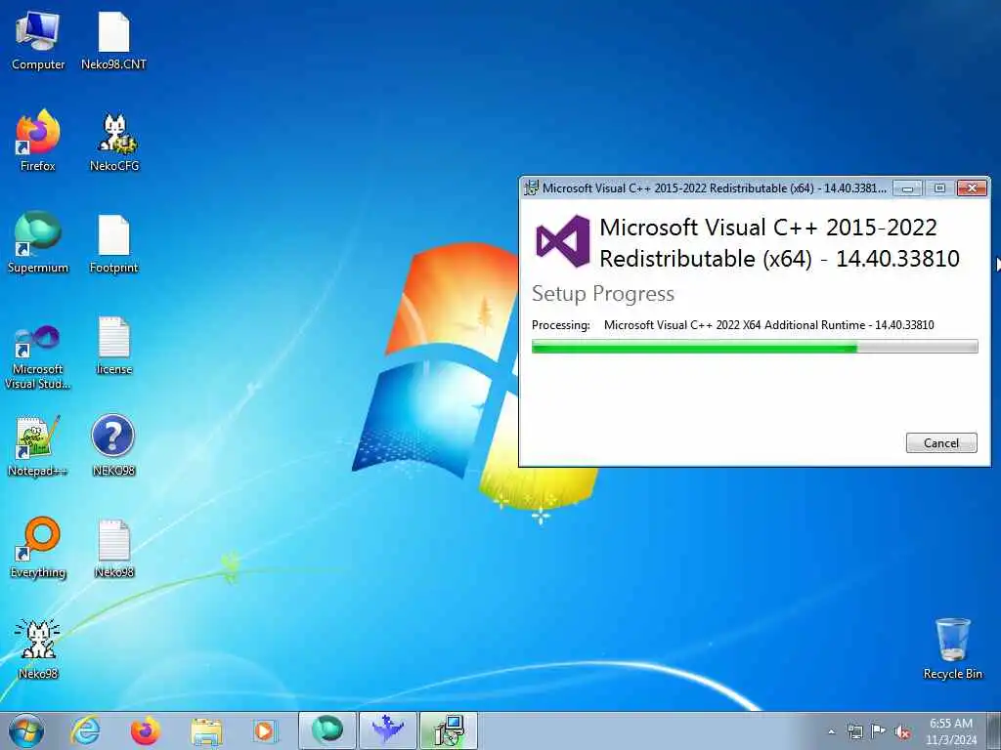Select the Firefox desktop shortcut

pyautogui.click(x=38, y=141)
